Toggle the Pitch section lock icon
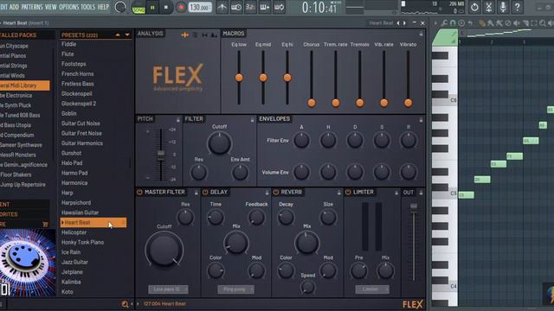 [x=178, y=120]
